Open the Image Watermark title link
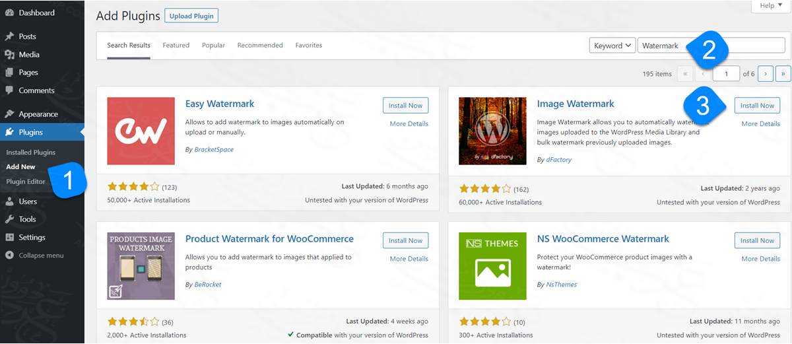The image size is (792, 344). (x=576, y=104)
